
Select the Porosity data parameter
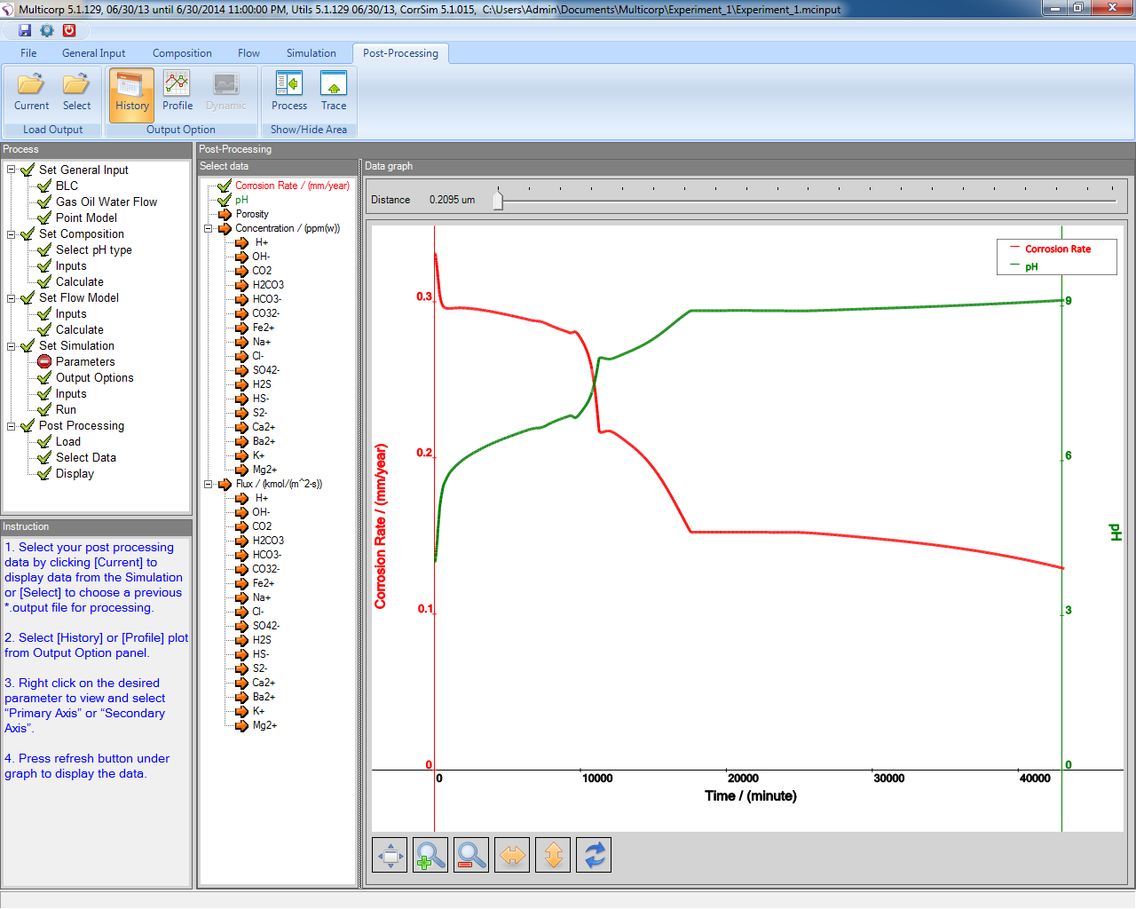(252, 214)
